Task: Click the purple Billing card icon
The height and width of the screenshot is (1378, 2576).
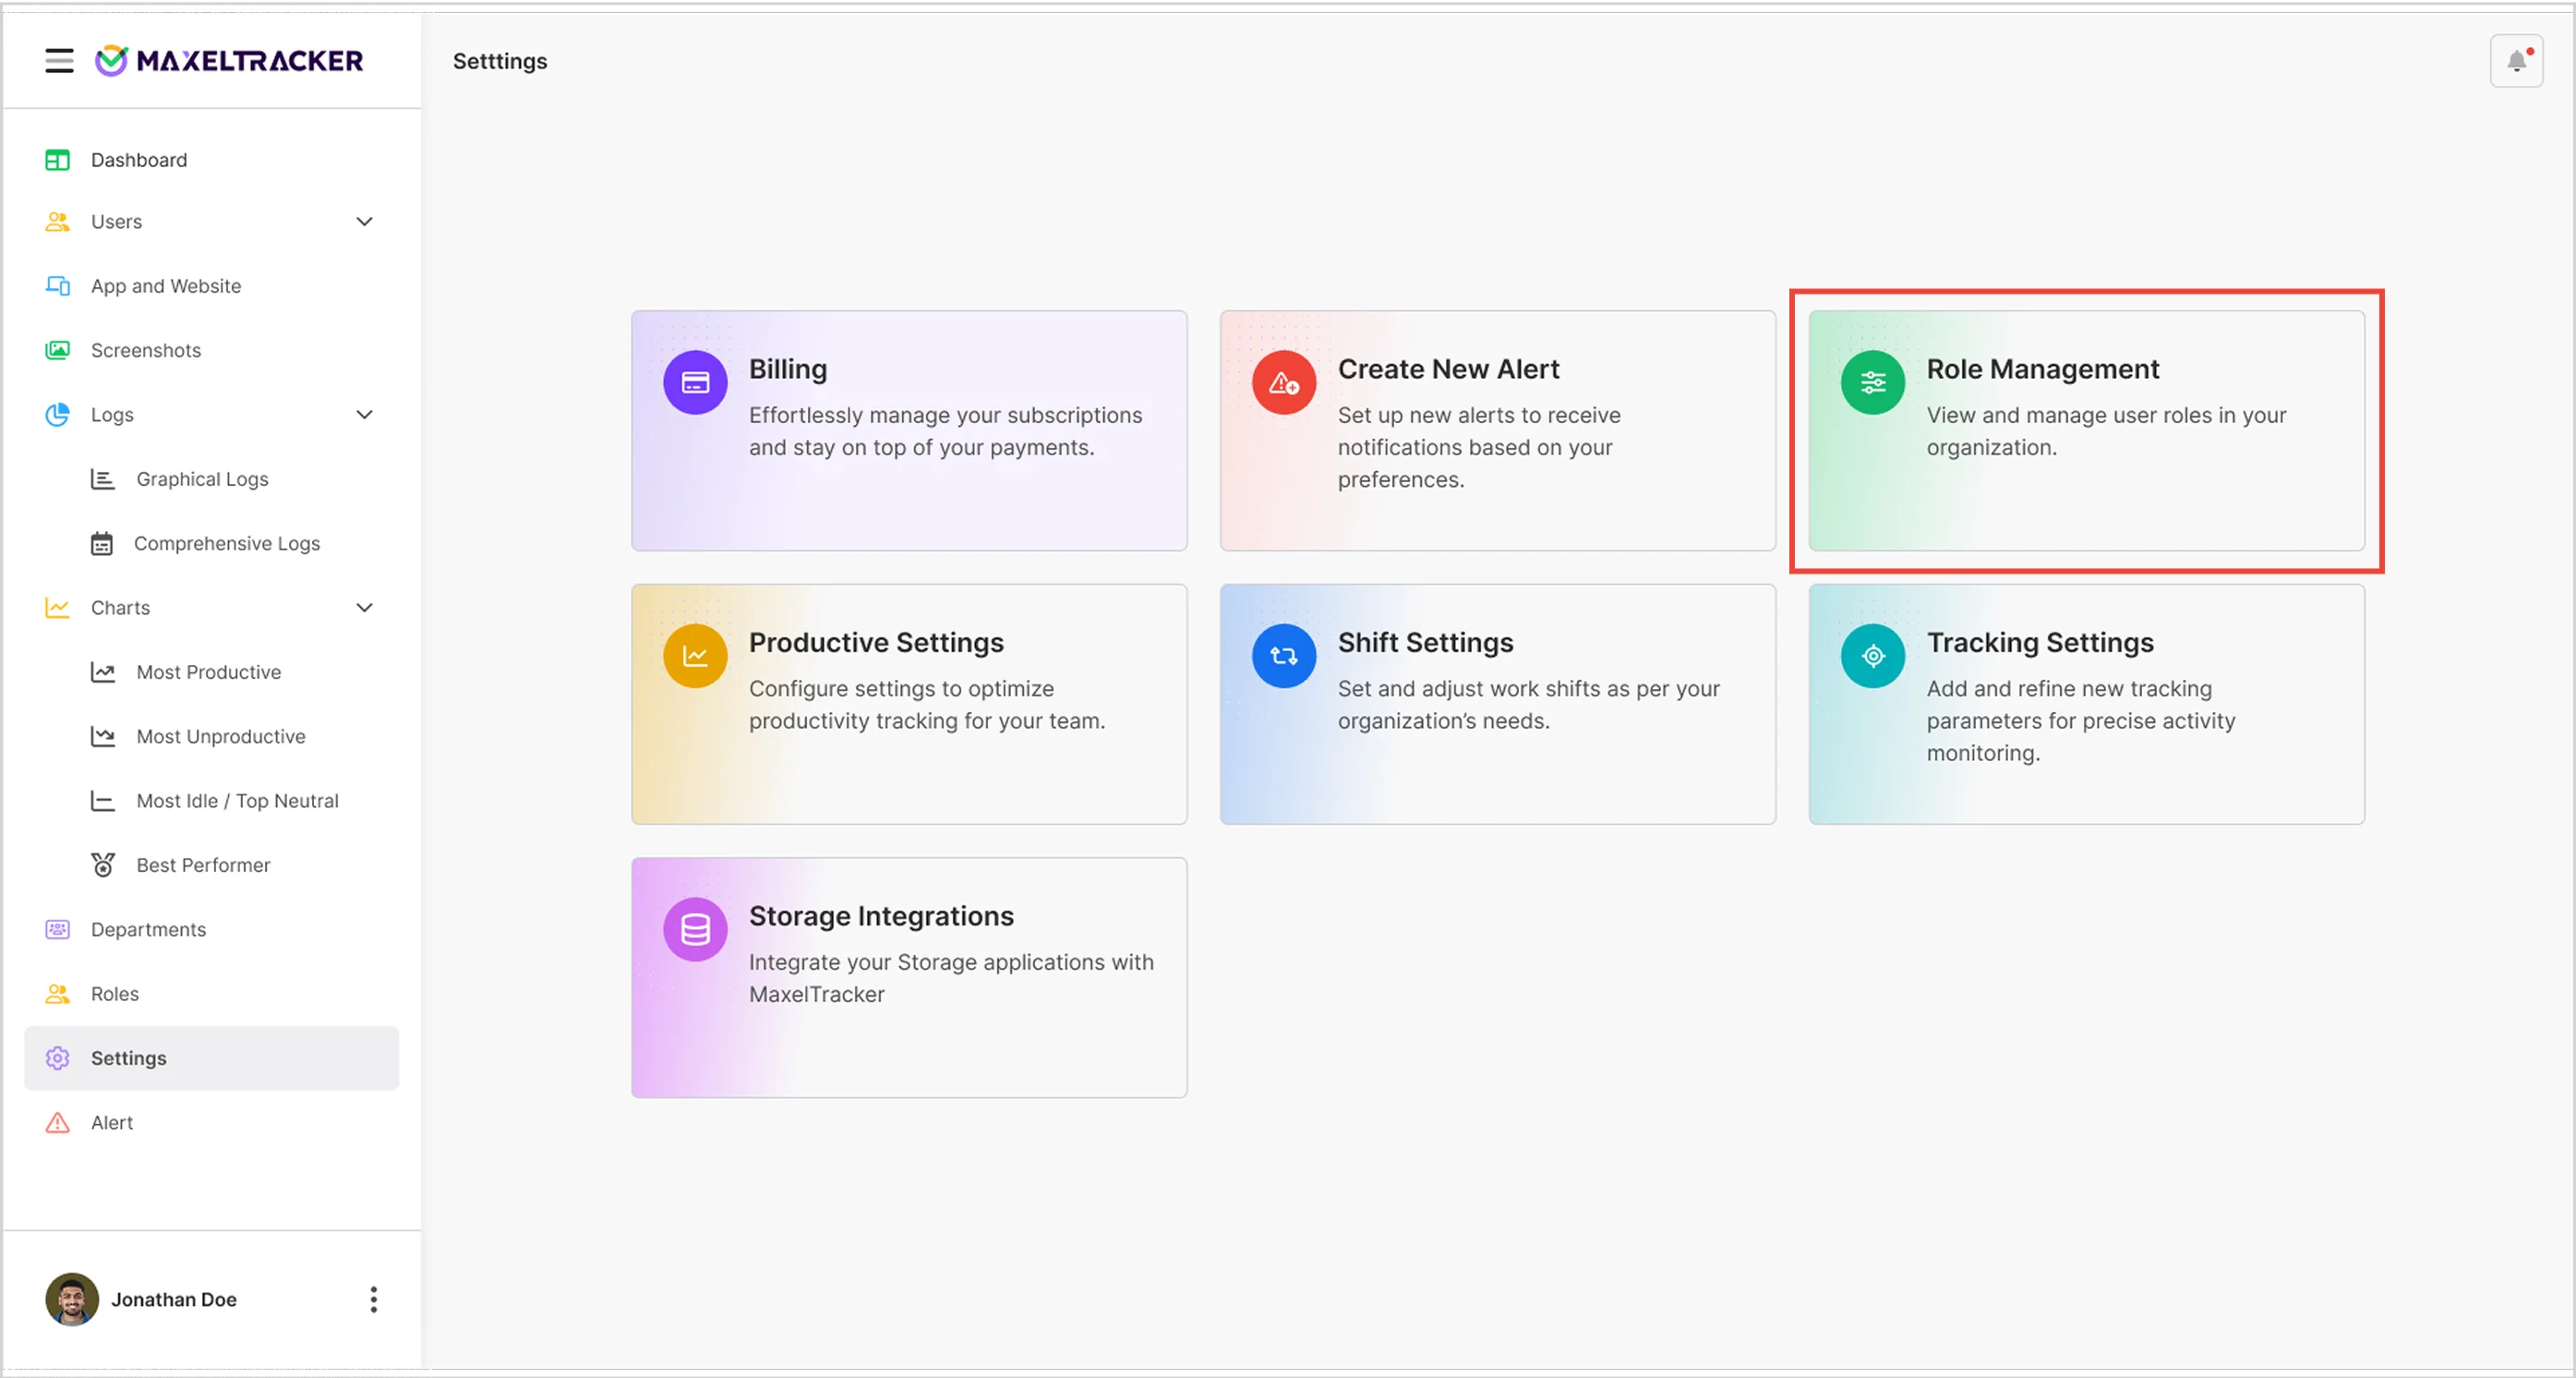Action: point(695,383)
